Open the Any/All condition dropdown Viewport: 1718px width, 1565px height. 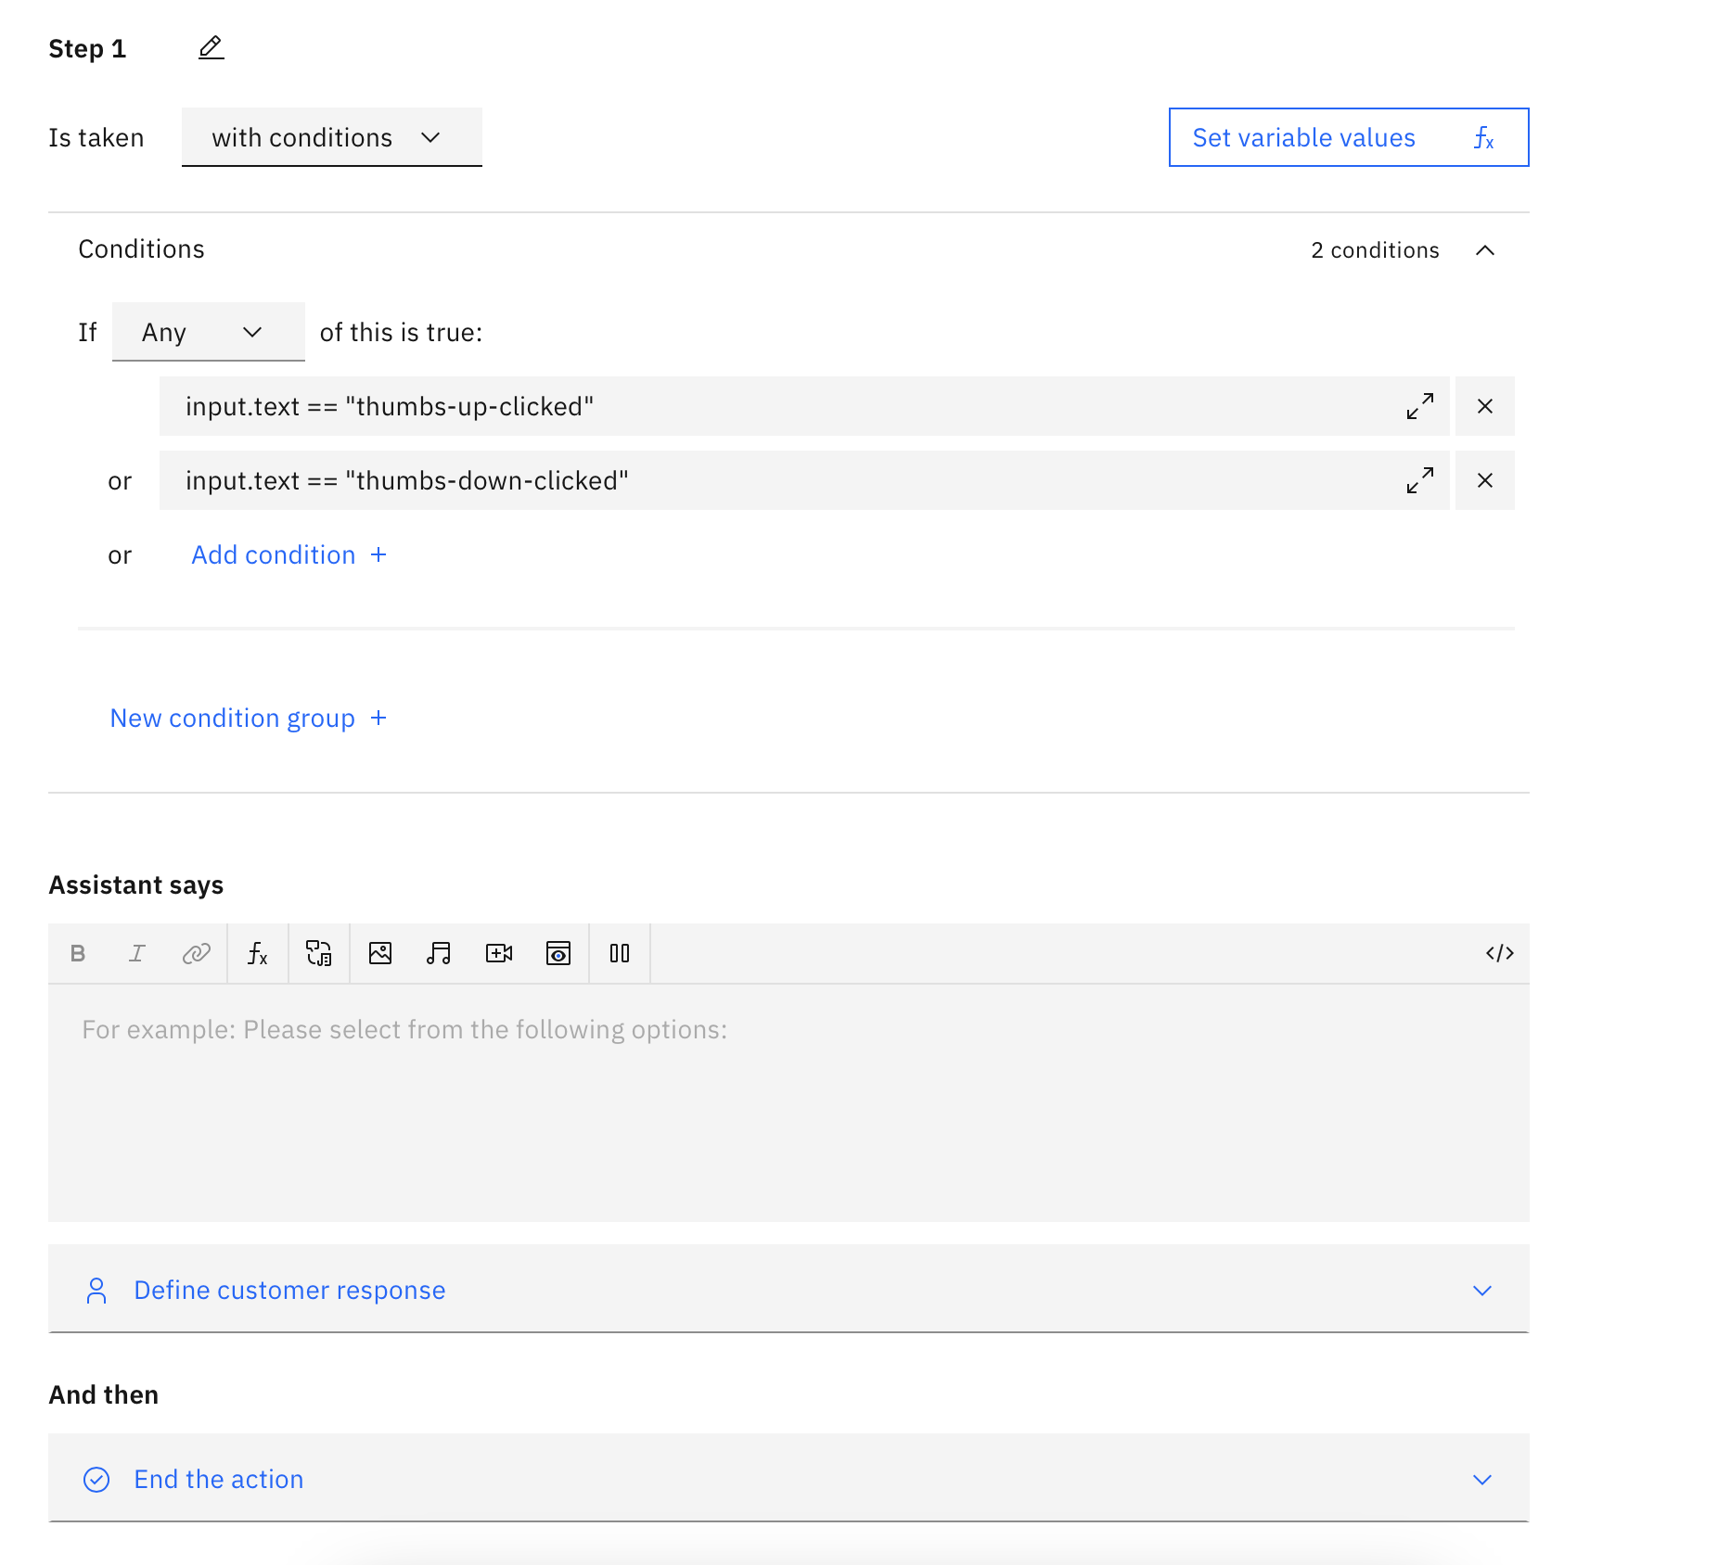208,332
